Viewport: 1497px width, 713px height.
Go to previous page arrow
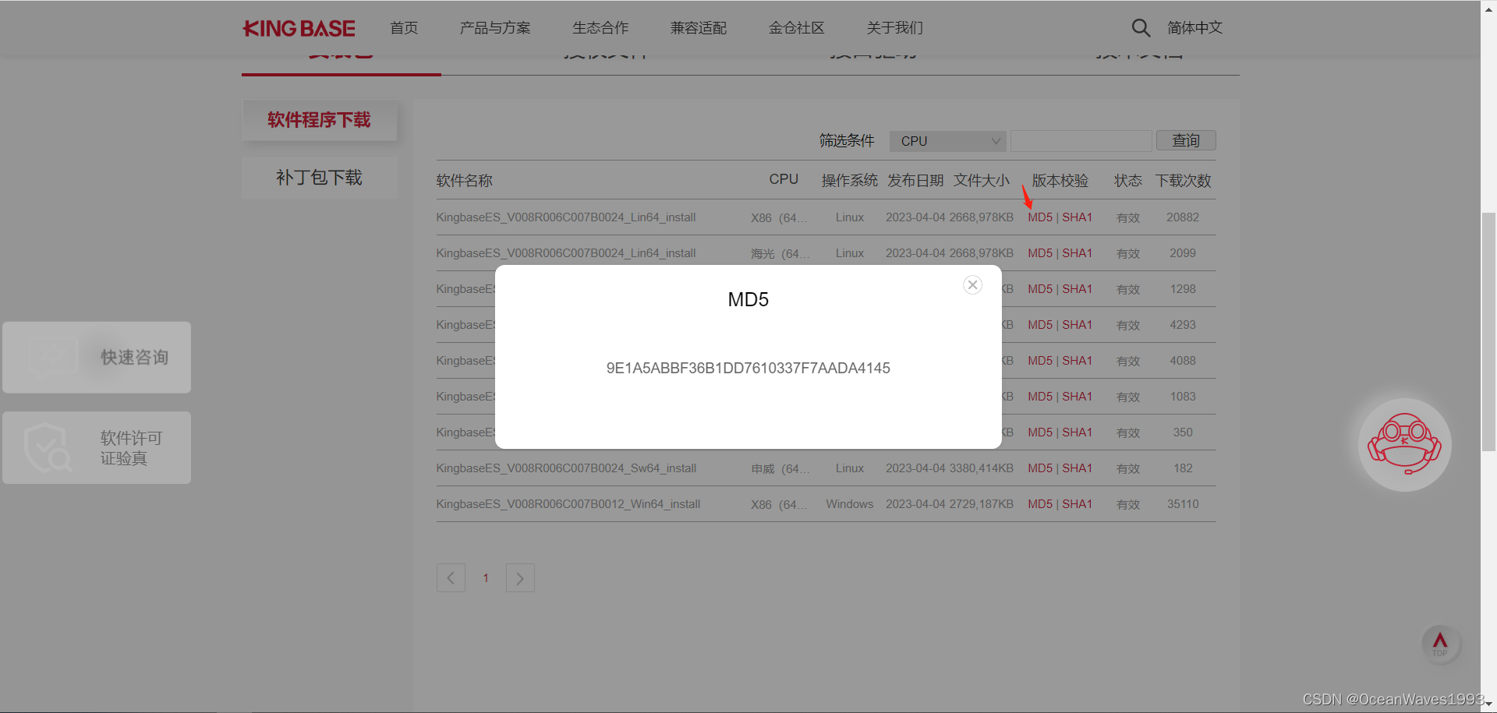(451, 577)
